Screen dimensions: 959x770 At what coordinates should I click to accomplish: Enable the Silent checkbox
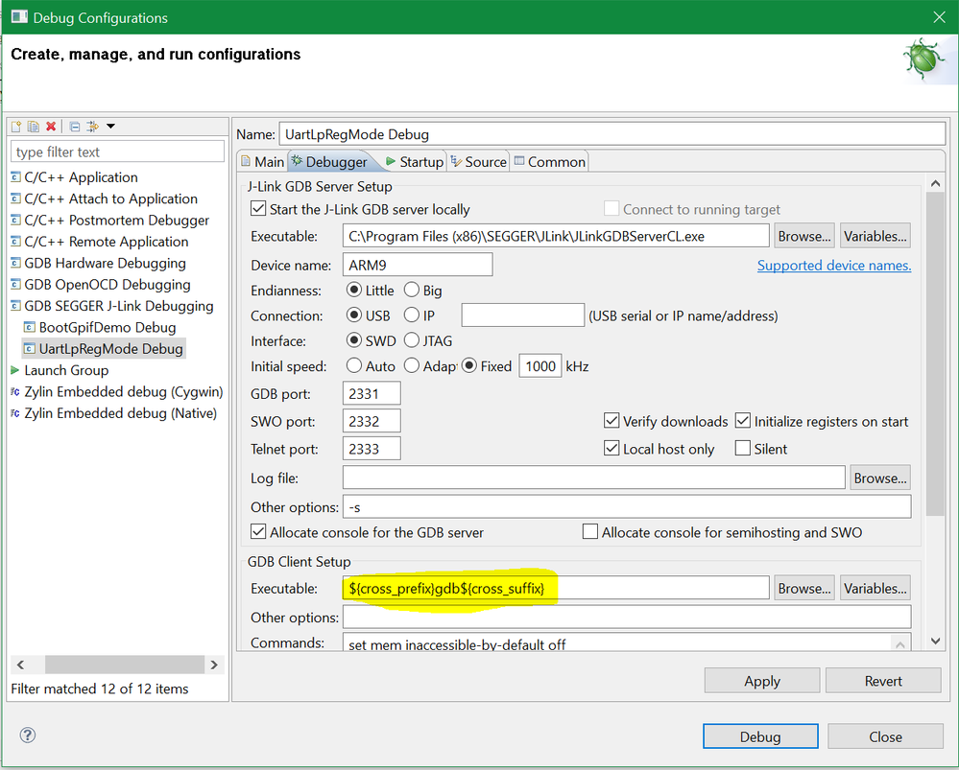[x=744, y=448]
